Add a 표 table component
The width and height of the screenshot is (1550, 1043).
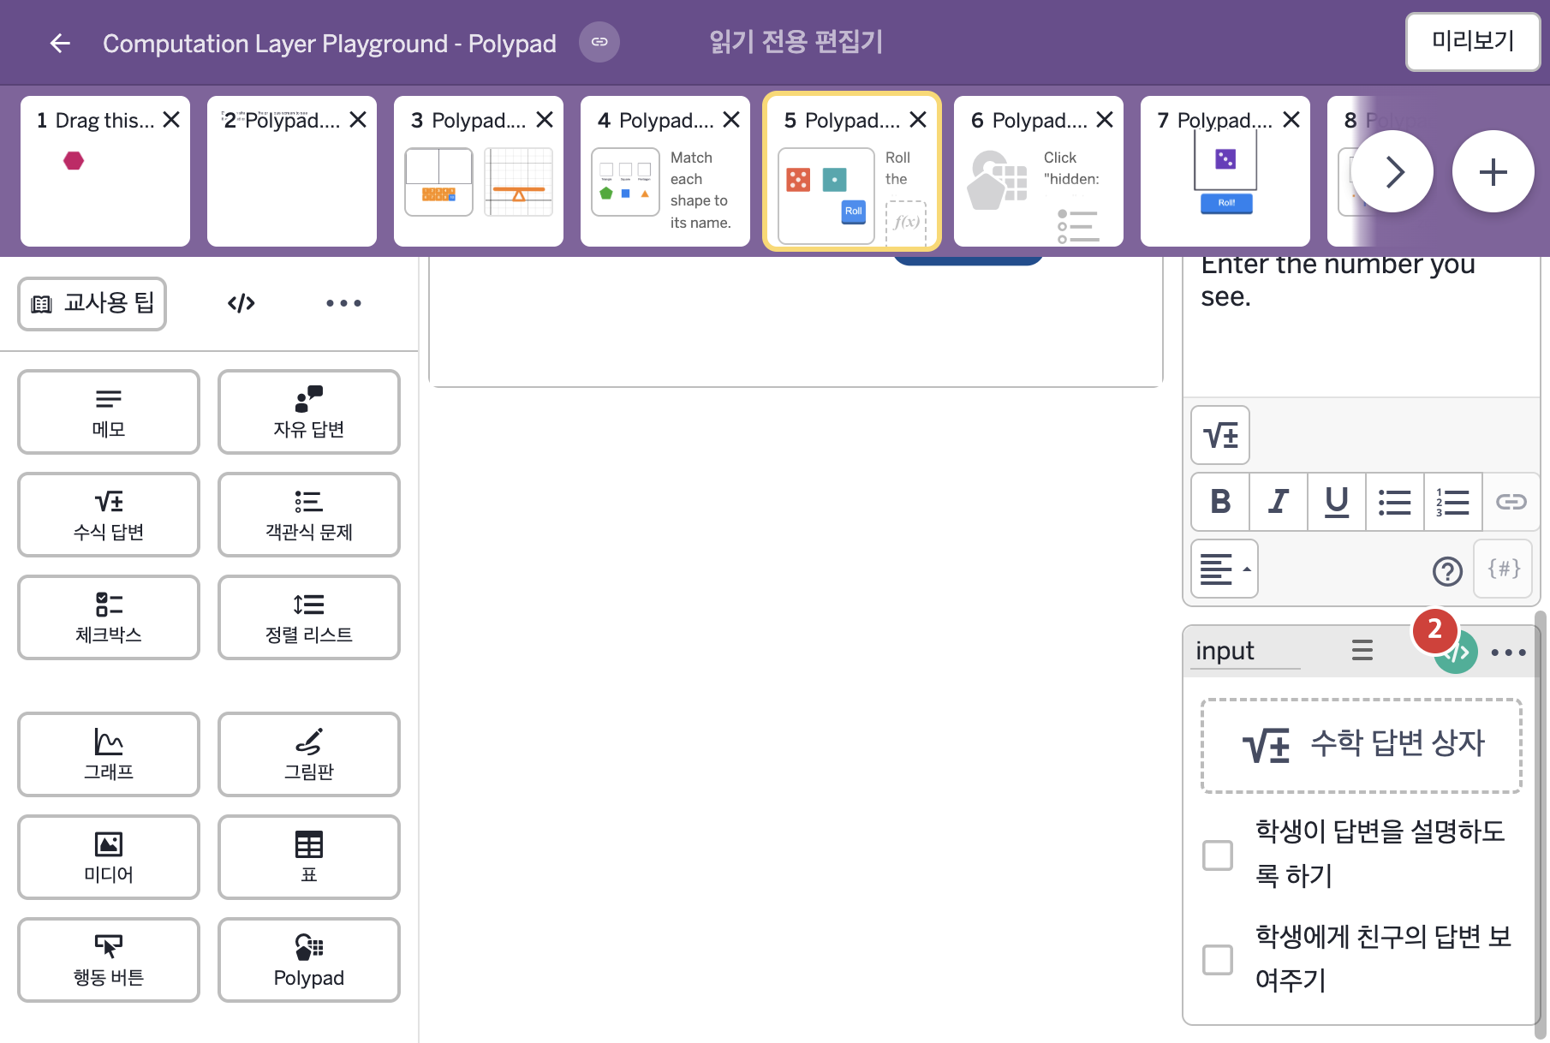(309, 857)
